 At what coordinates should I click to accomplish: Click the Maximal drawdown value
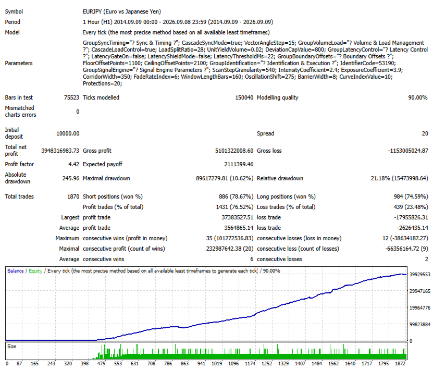click(225, 178)
